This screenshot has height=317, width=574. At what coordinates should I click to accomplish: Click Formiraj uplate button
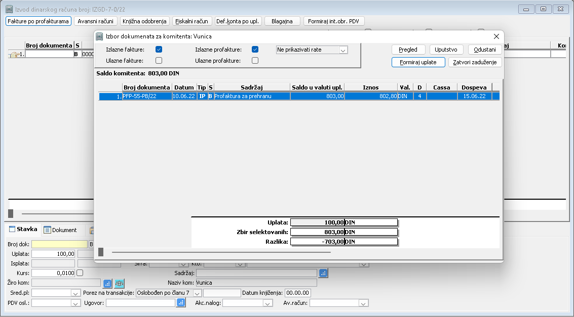418,63
